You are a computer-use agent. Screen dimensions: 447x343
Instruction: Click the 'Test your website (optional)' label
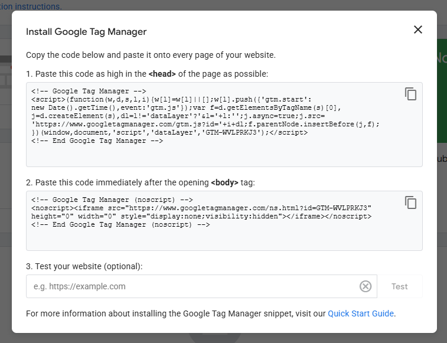point(84,266)
